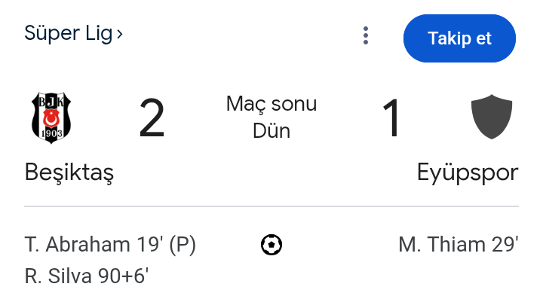Image resolution: width=543 pixels, height=299 pixels.
Task: Select R. Silva 90+6' goal entry
Action: coord(87,276)
